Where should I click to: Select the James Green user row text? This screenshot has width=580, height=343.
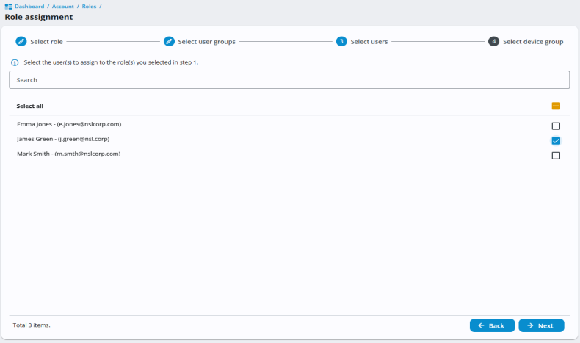pos(63,139)
